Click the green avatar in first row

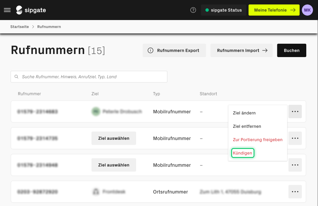click(96, 112)
